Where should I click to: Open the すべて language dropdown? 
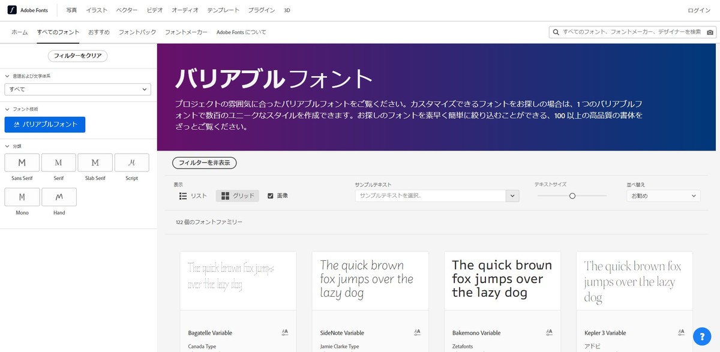tap(77, 89)
